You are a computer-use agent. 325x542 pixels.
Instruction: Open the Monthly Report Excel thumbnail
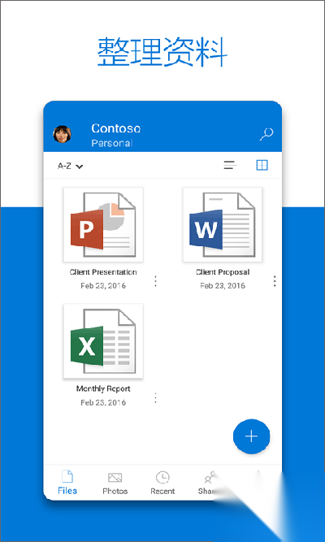click(x=103, y=341)
